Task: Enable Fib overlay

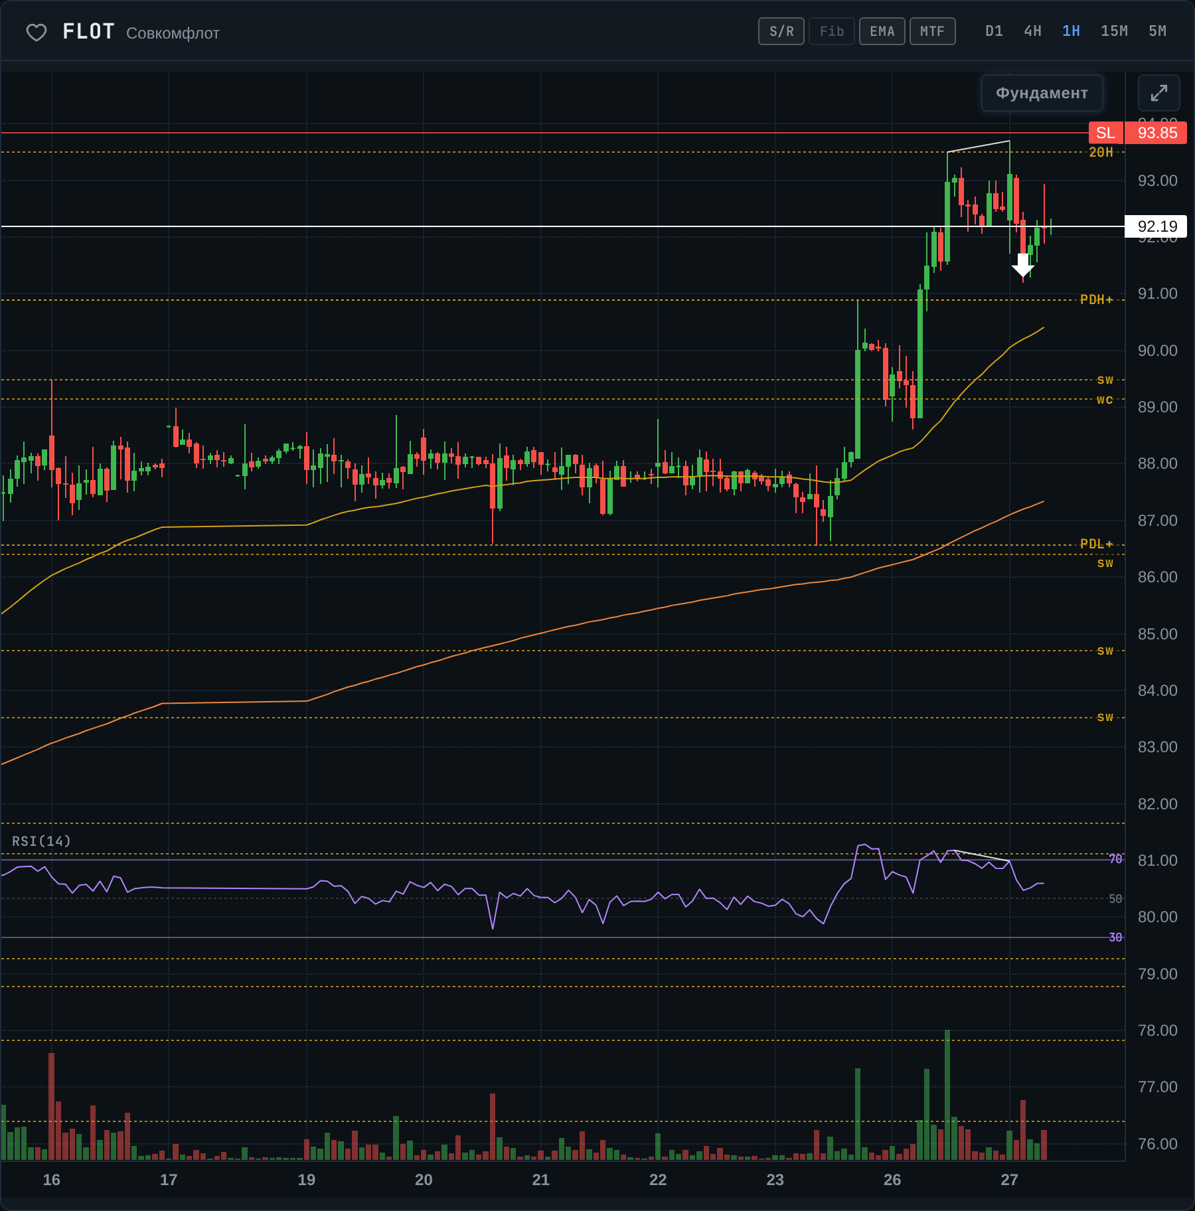Action: 832,31
